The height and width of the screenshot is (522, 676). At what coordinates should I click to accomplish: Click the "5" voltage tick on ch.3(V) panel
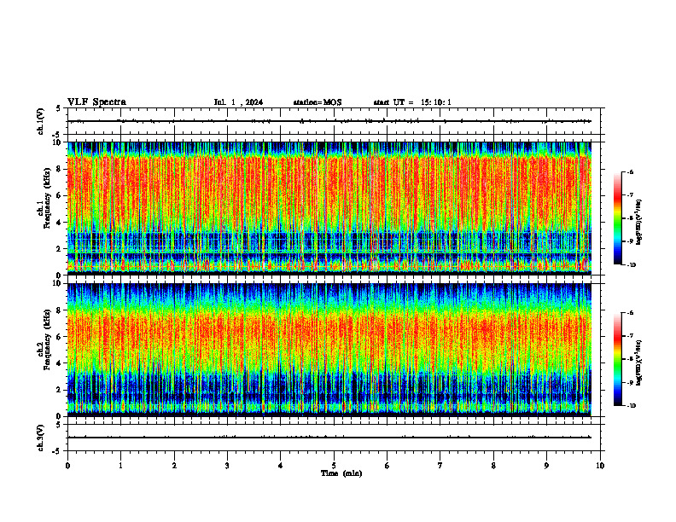[59, 425]
